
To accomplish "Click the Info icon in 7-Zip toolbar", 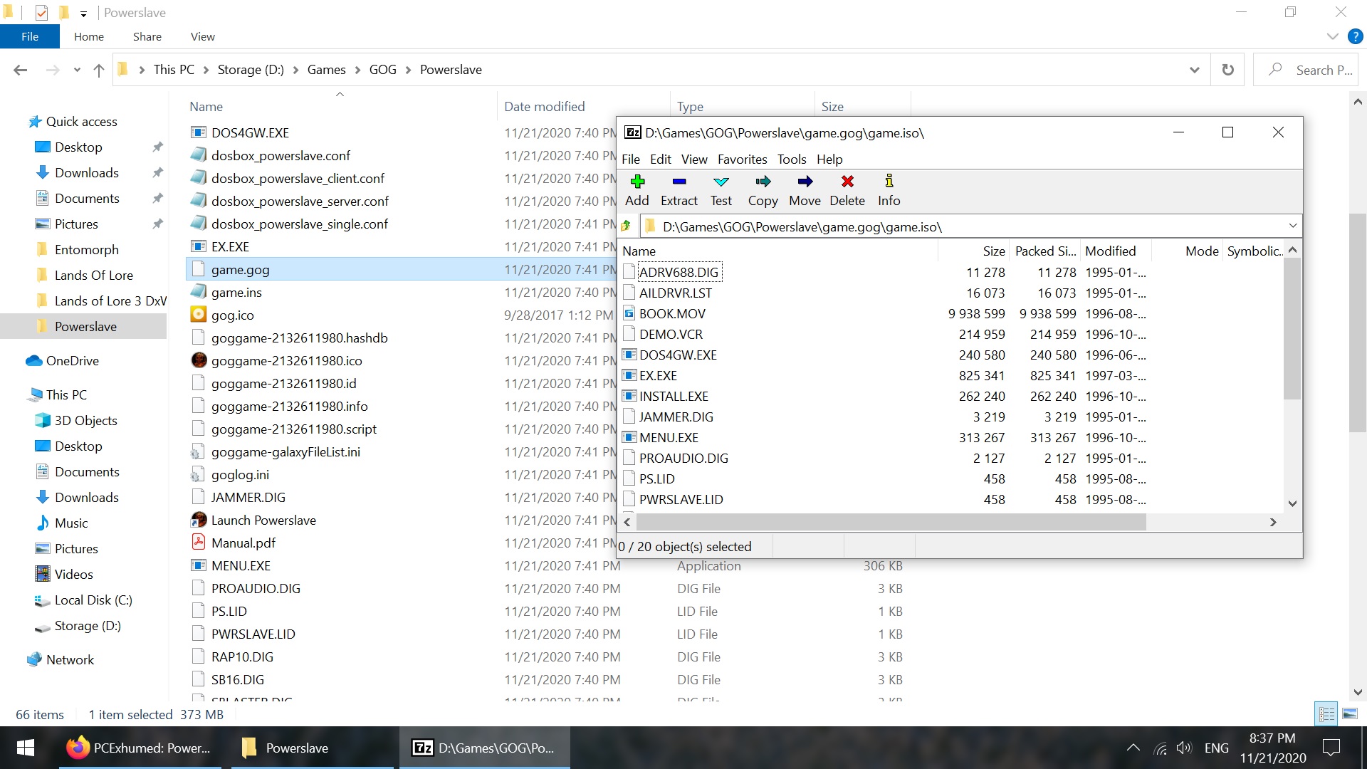I will (x=889, y=182).
